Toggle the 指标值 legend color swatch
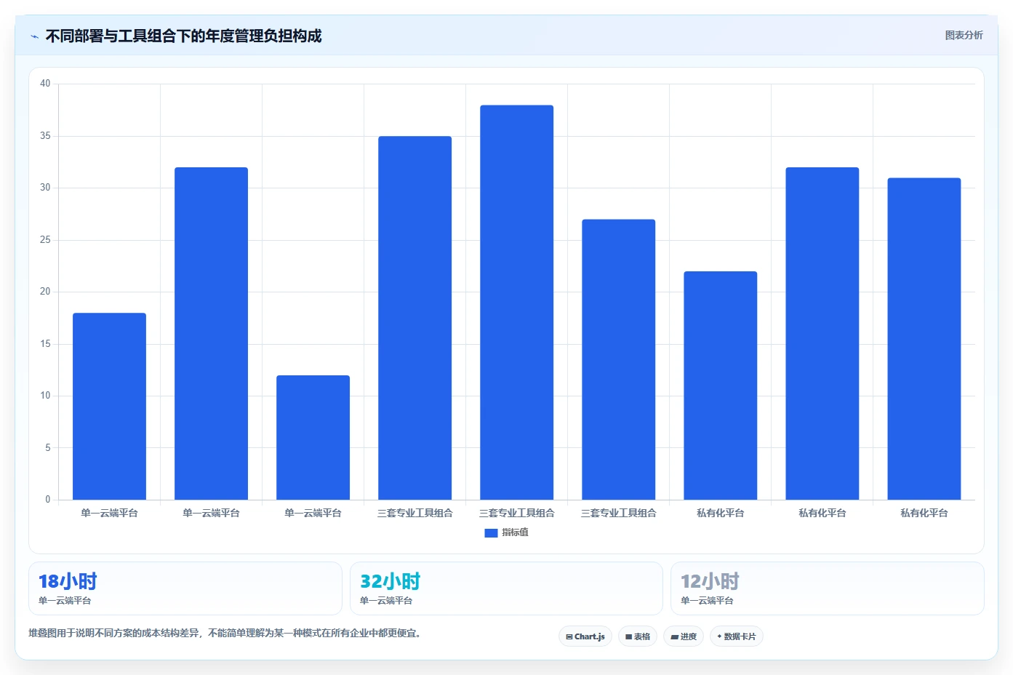1013x675 pixels. [491, 532]
